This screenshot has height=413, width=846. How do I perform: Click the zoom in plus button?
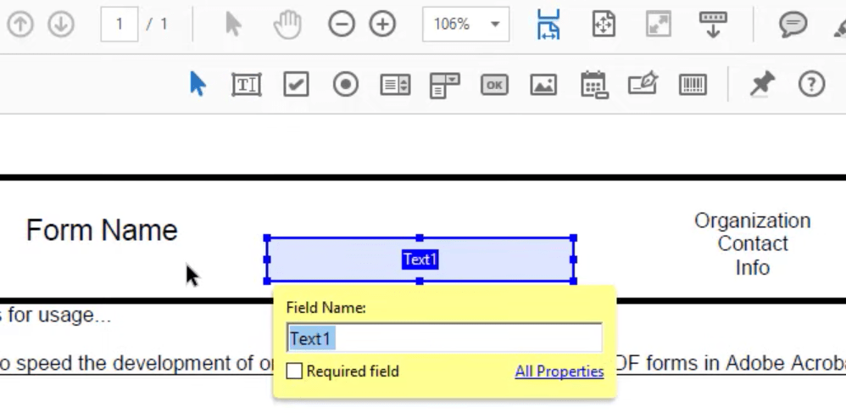coord(382,25)
